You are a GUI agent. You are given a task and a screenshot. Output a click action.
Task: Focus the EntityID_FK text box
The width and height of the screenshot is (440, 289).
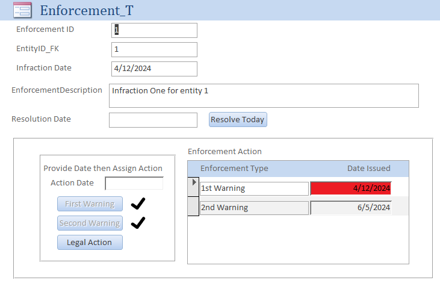[154, 49]
